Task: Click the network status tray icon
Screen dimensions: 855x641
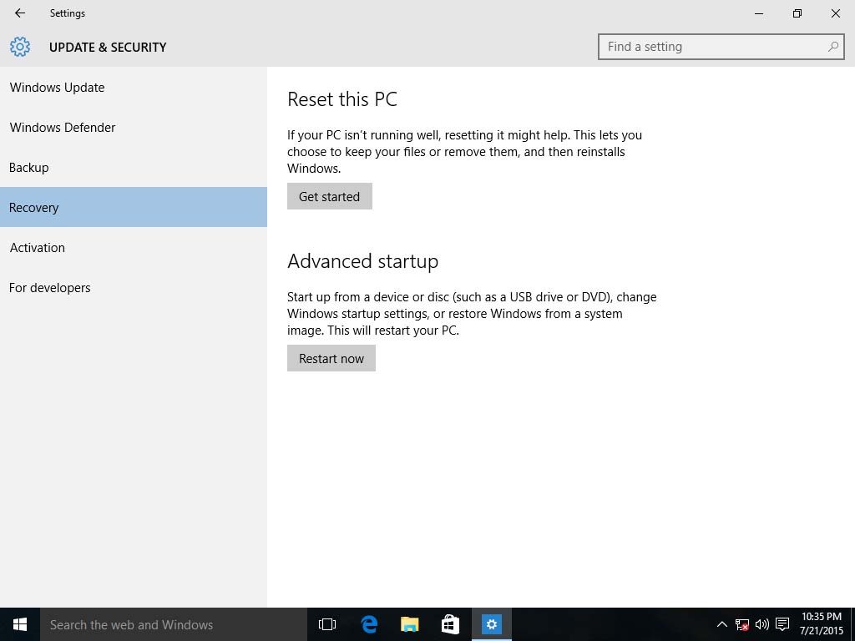Action: coord(741,624)
